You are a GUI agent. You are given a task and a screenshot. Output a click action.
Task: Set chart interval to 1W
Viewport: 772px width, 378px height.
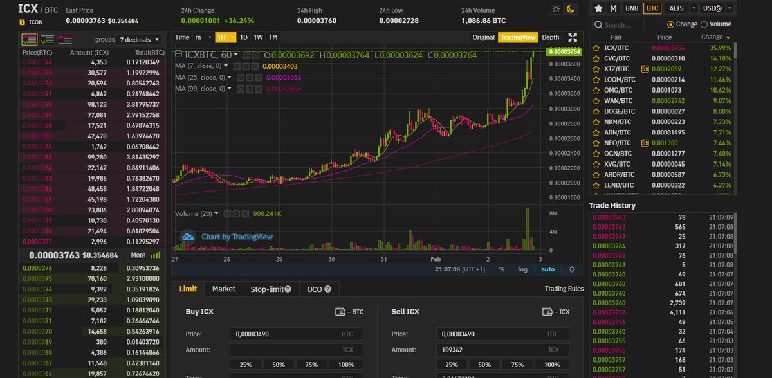tap(258, 37)
